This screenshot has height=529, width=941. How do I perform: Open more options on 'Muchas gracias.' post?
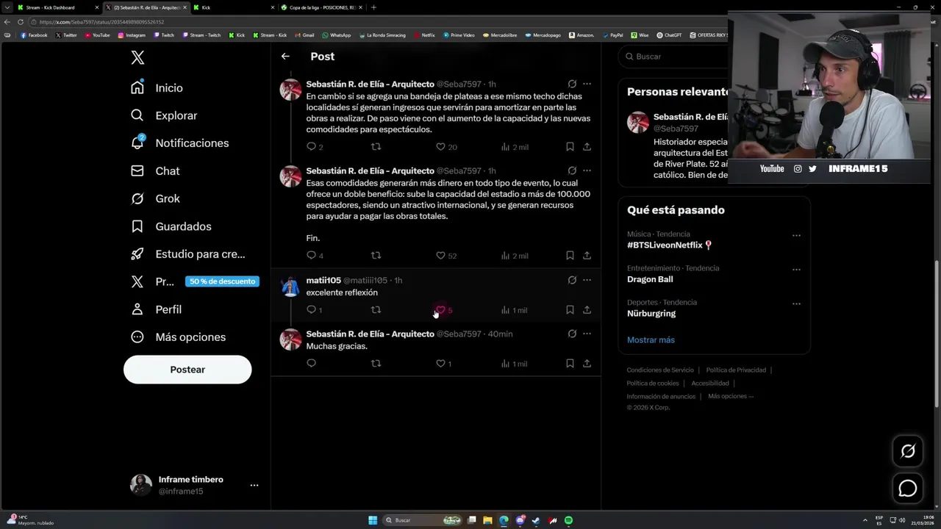587,334
